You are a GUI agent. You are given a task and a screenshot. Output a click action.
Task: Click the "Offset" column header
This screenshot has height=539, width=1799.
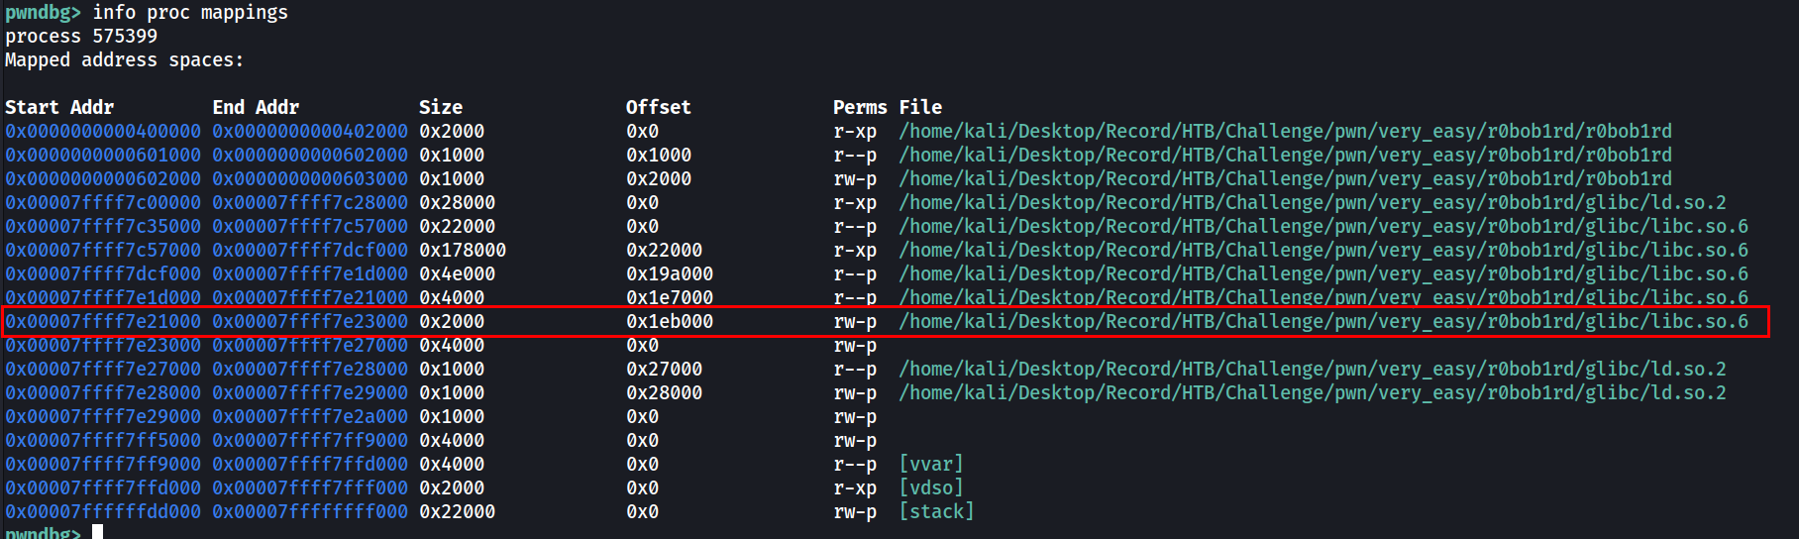click(x=658, y=107)
